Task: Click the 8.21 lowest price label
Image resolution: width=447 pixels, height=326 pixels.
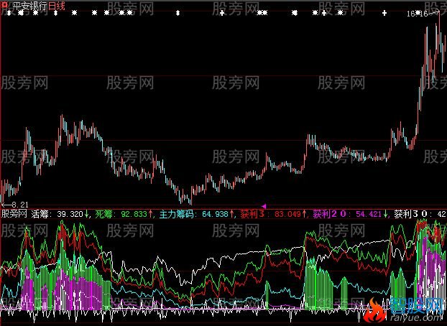Action: (x=19, y=205)
